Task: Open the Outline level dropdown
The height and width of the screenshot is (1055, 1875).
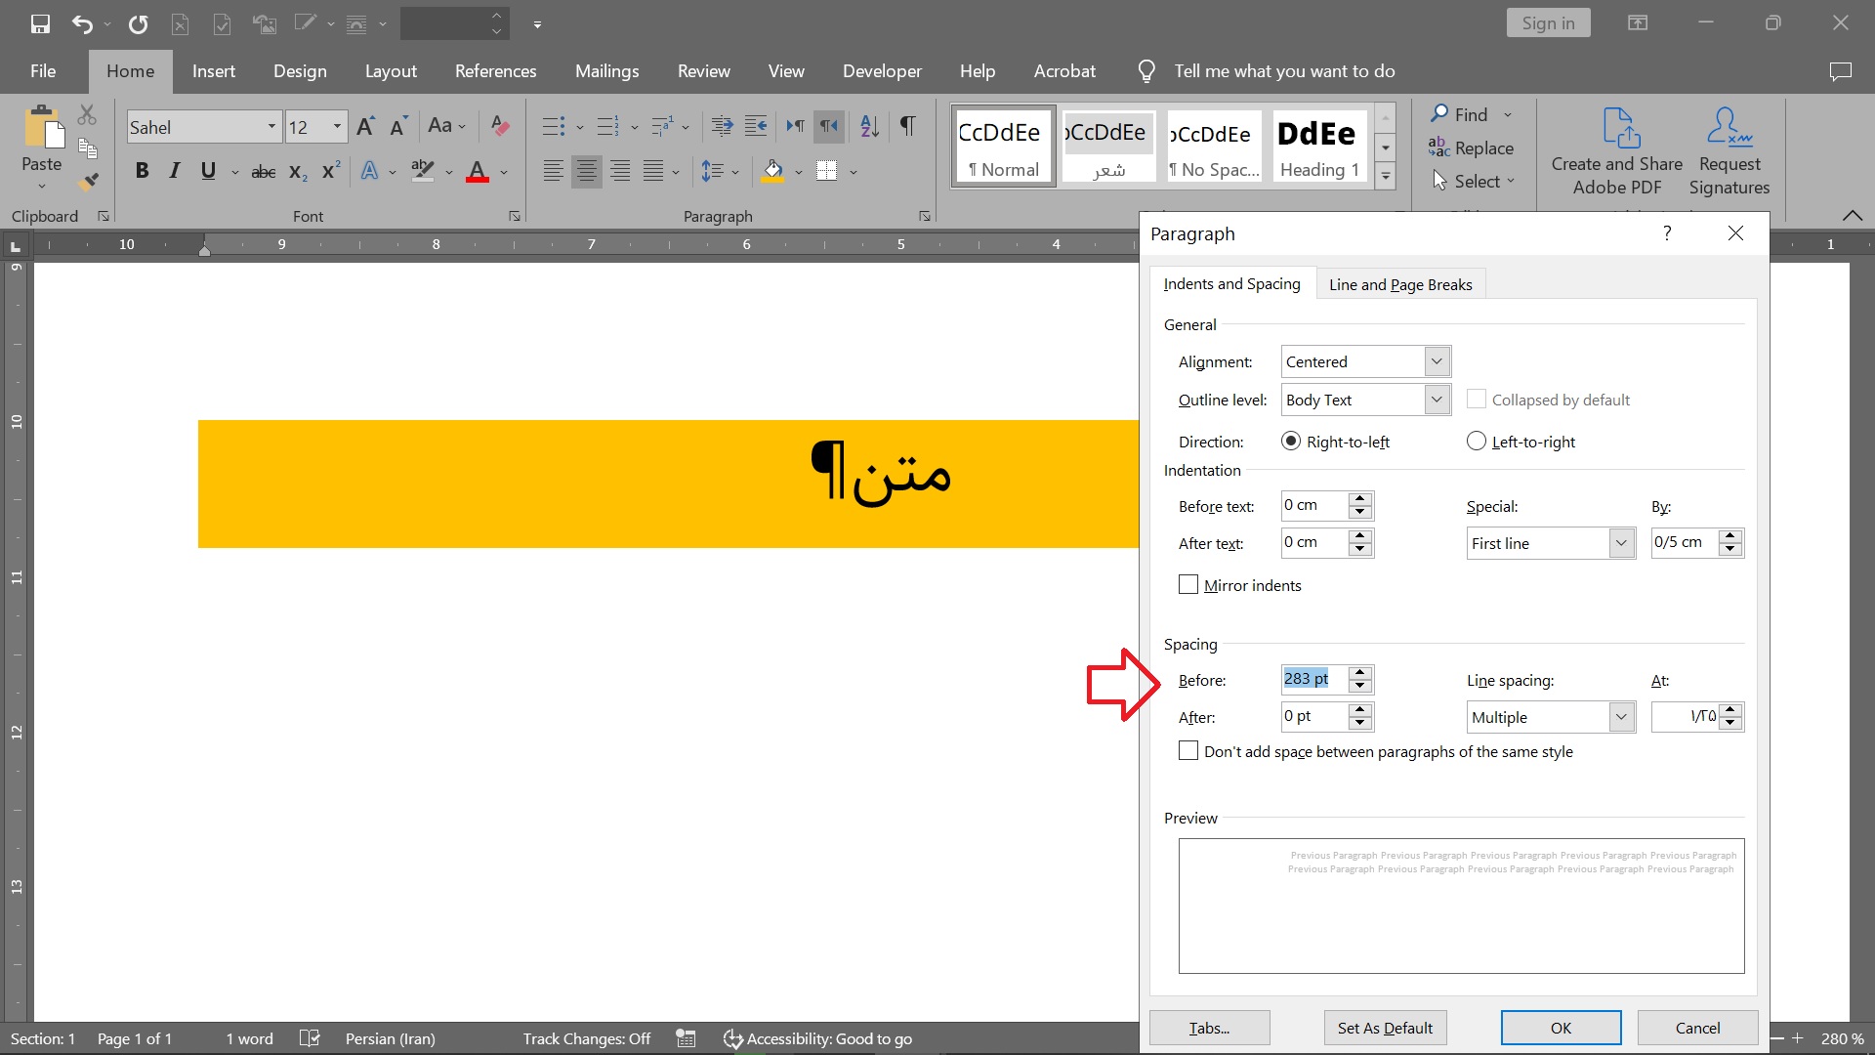Action: click(x=1437, y=400)
